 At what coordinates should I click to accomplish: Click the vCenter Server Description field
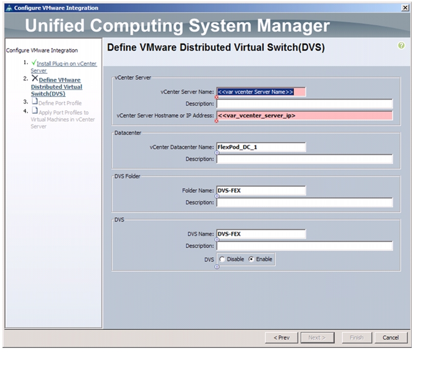[305, 104]
